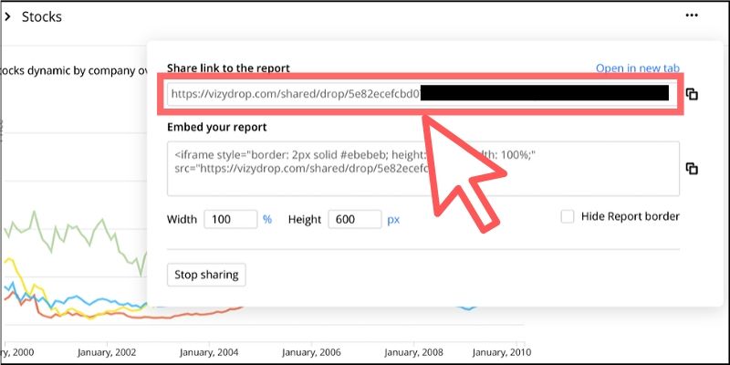Click the January, 2010 axis label

coord(501,352)
